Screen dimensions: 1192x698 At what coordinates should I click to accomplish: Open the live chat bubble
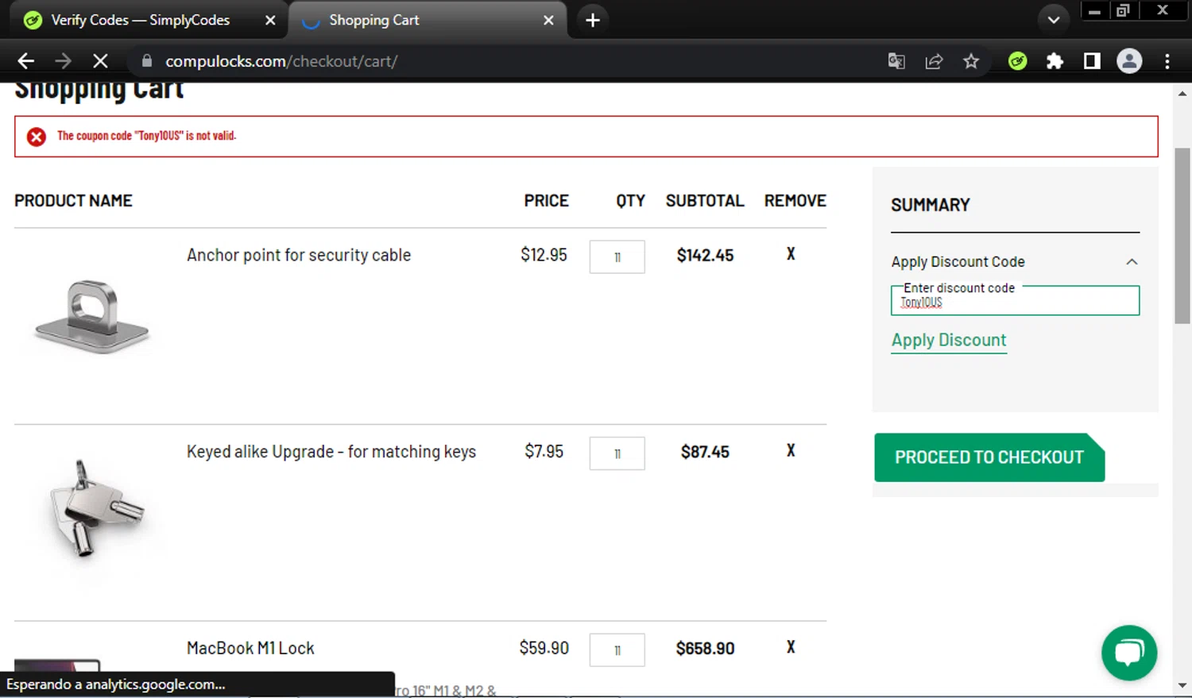click(1129, 653)
